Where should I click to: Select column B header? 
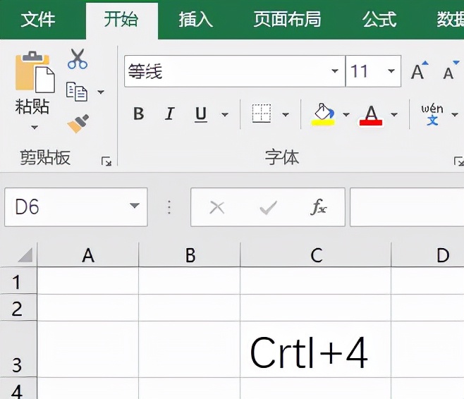190,255
